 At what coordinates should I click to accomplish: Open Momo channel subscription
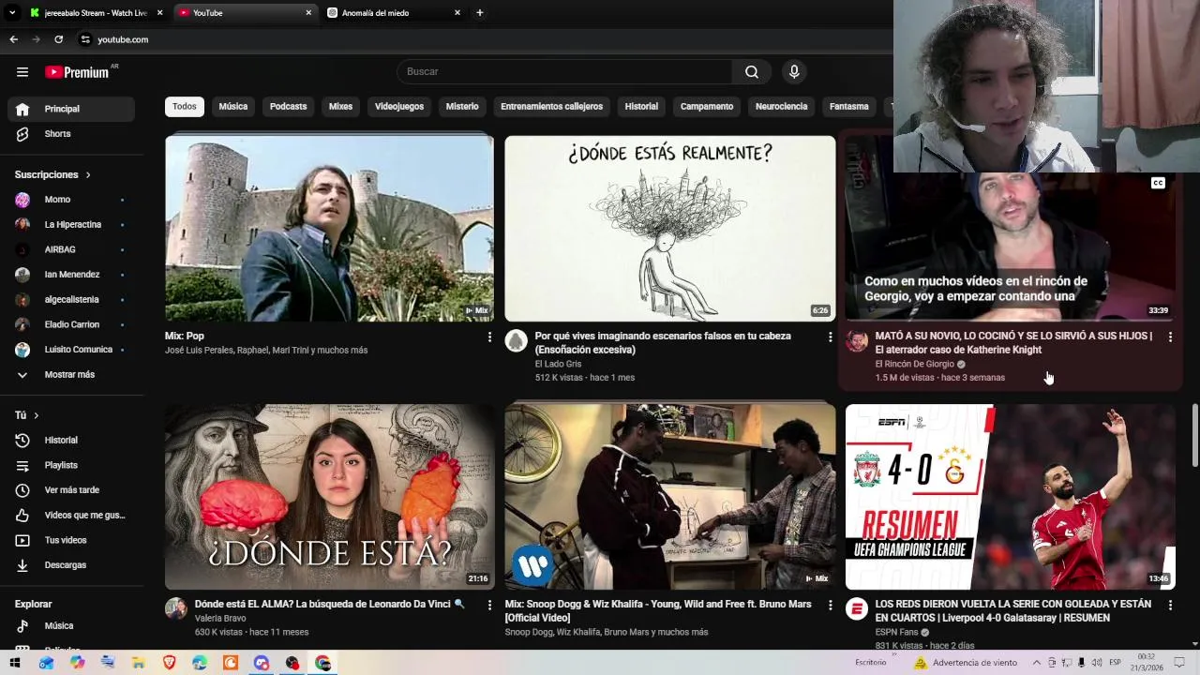[71, 200]
